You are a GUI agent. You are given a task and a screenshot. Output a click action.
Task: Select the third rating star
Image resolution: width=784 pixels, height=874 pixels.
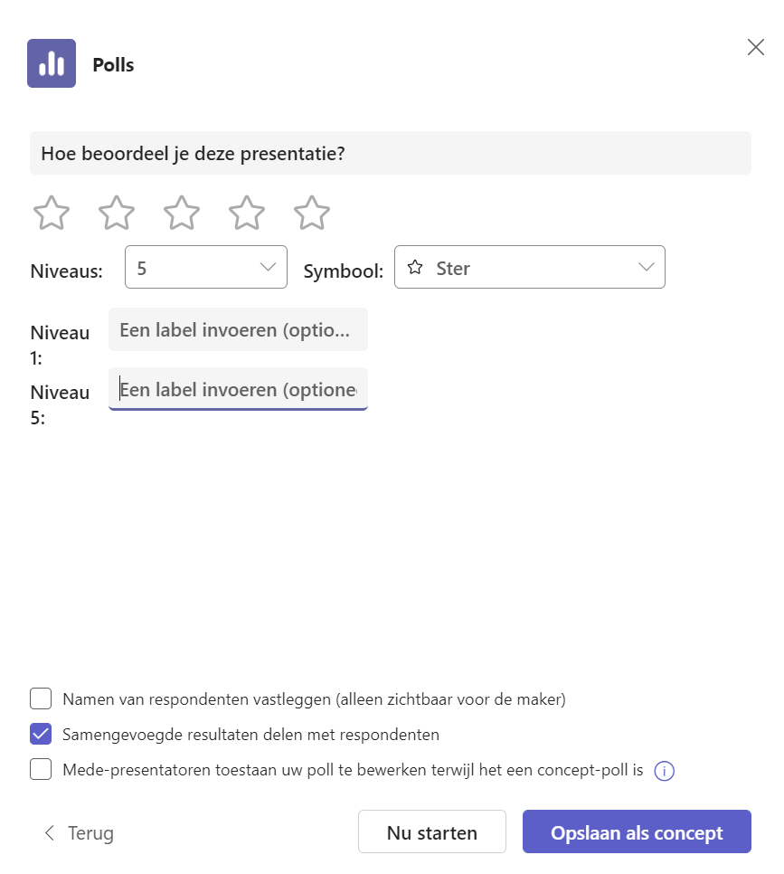tap(182, 213)
